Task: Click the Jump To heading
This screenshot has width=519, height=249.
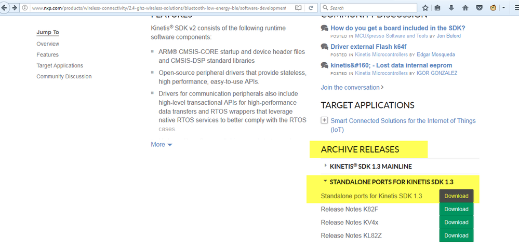Action: tap(48, 32)
